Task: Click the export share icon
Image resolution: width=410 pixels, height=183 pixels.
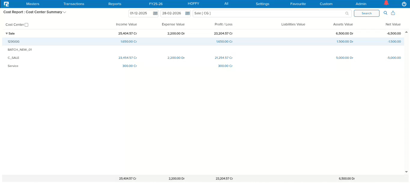Action: click(x=393, y=13)
